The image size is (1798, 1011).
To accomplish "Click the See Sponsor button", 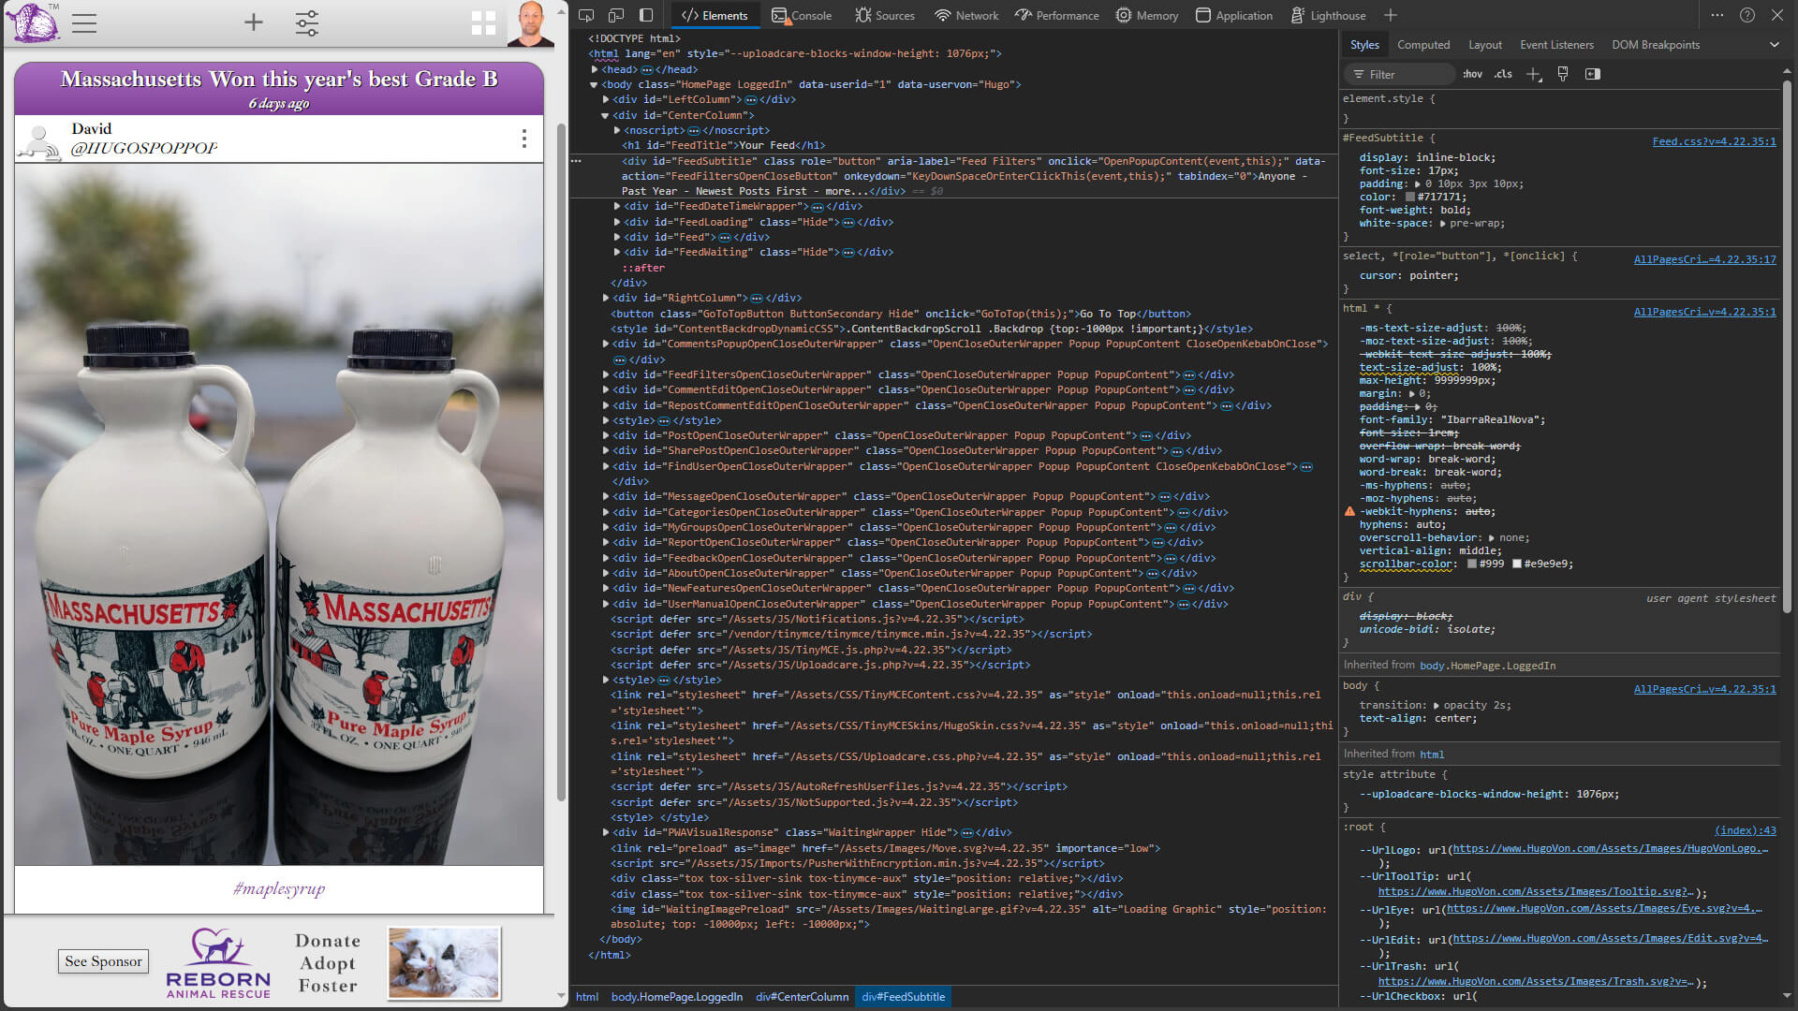I will tap(103, 961).
